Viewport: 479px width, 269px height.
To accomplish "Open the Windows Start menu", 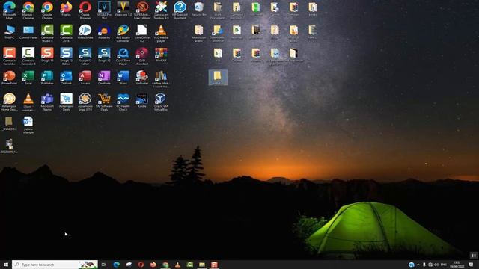I will click(6, 265).
